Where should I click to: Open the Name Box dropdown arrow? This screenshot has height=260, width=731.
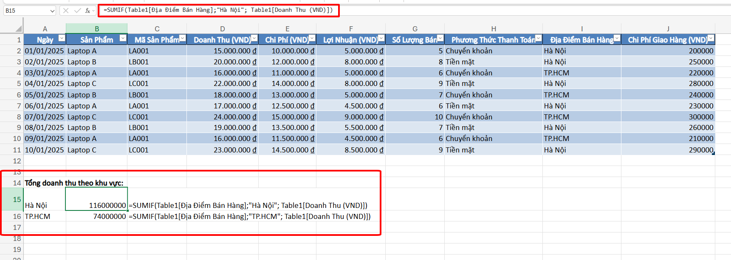coord(52,11)
